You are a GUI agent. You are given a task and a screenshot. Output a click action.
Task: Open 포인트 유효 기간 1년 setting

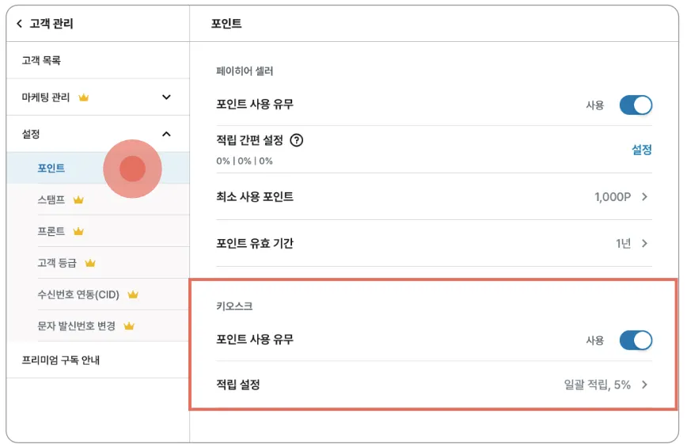632,243
